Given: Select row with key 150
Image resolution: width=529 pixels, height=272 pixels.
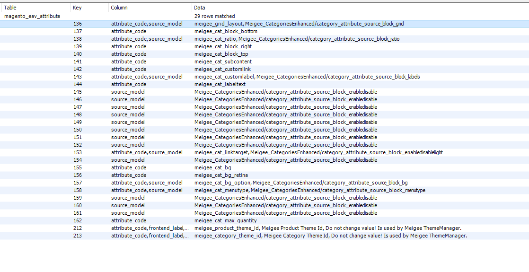Looking at the screenshot, I should point(264,130).
